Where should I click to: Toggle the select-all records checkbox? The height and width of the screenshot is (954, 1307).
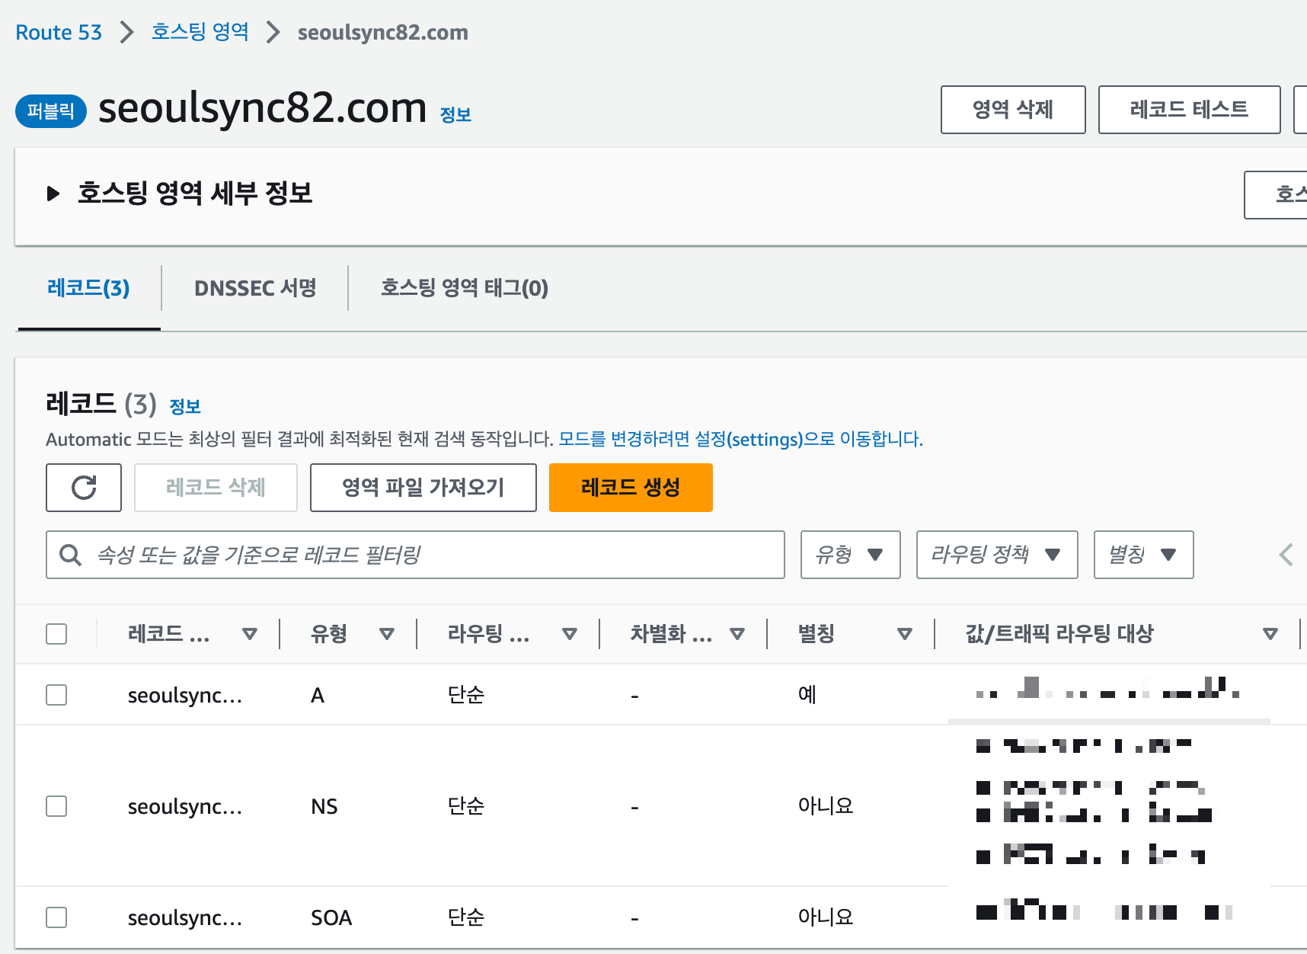56,634
